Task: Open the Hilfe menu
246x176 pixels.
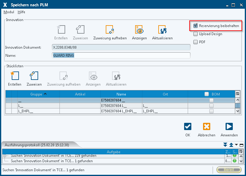Action: (21, 12)
